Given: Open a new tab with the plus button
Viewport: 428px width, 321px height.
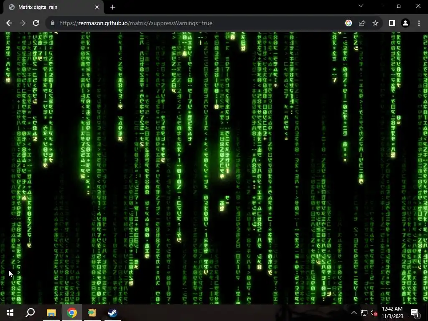Looking at the screenshot, I should pyautogui.click(x=113, y=7).
